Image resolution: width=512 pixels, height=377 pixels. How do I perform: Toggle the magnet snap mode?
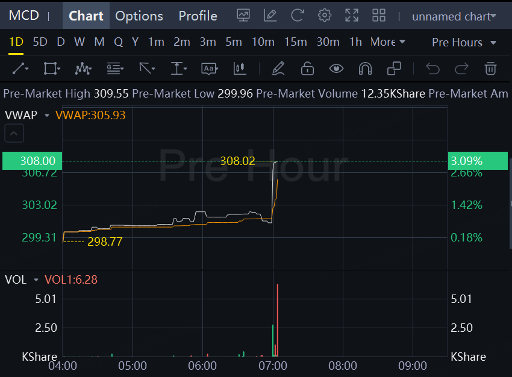(365, 69)
